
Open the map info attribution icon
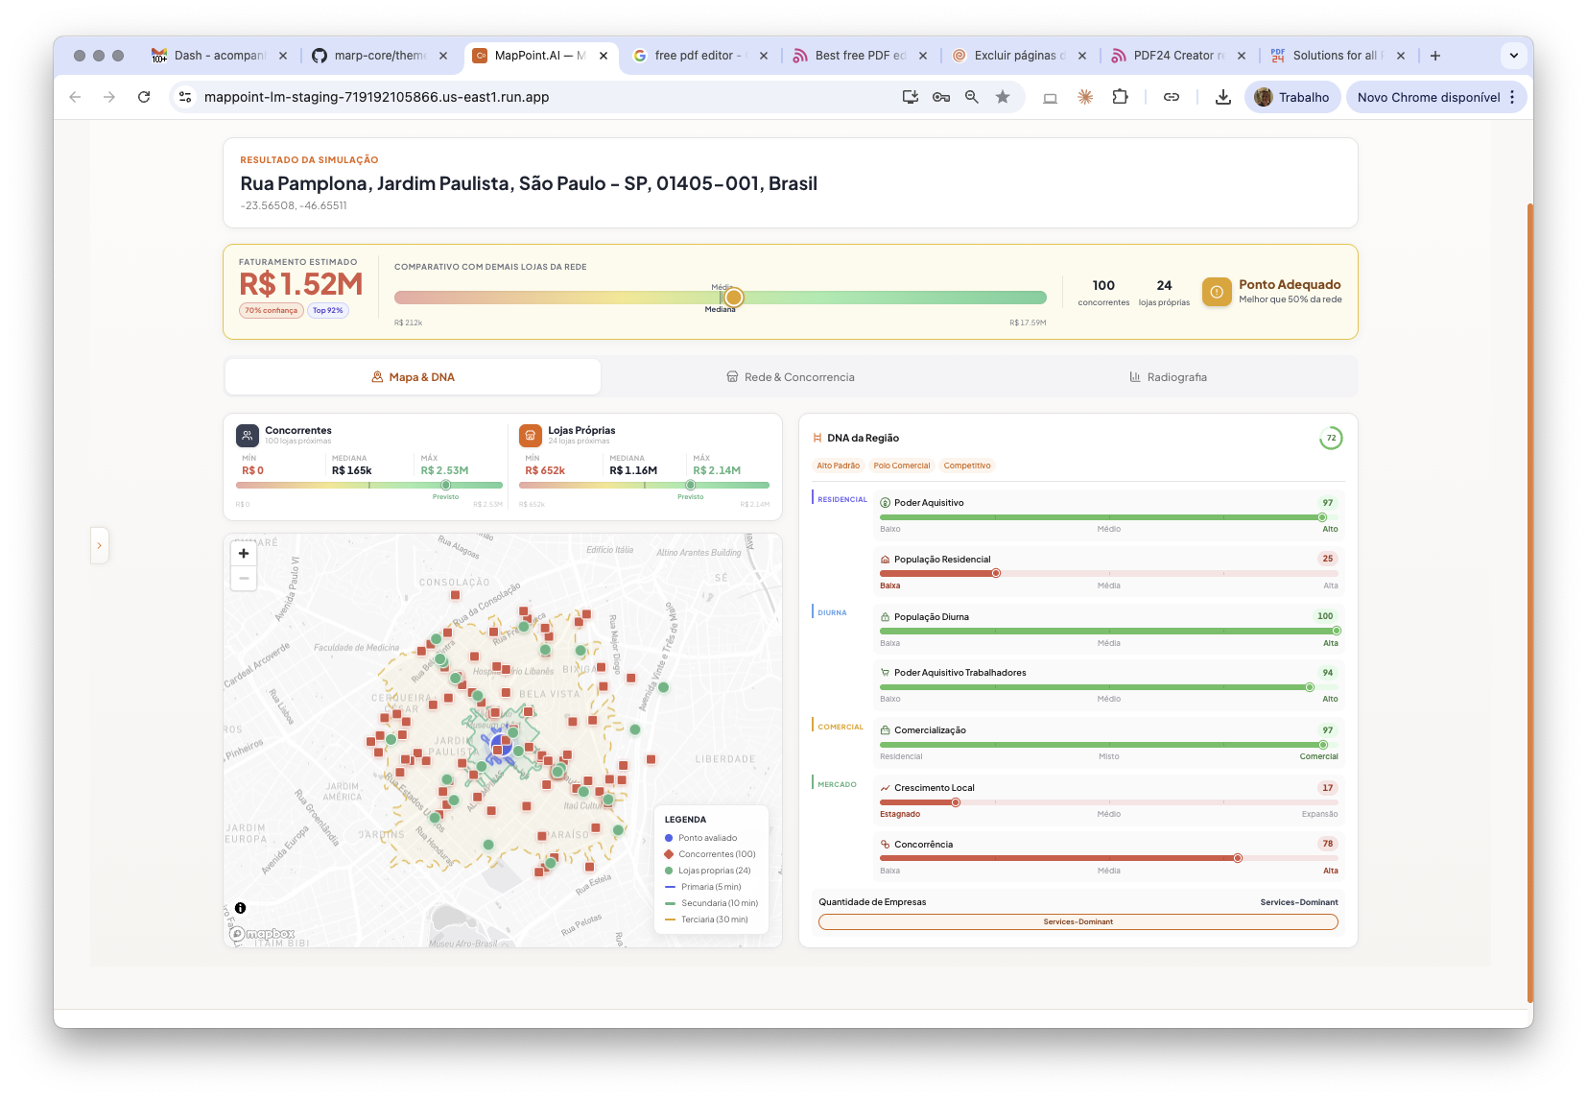tap(240, 908)
